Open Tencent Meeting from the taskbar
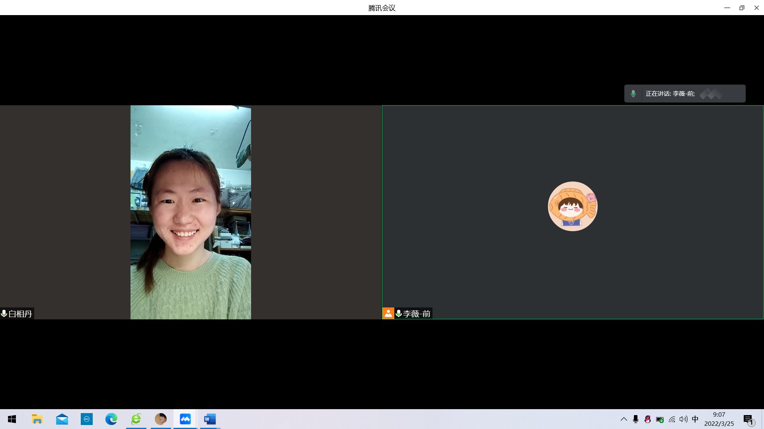764x429 pixels. tap(185, 419)
